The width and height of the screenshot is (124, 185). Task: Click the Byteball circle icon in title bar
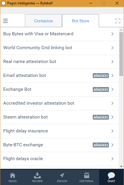pos(3,3)
